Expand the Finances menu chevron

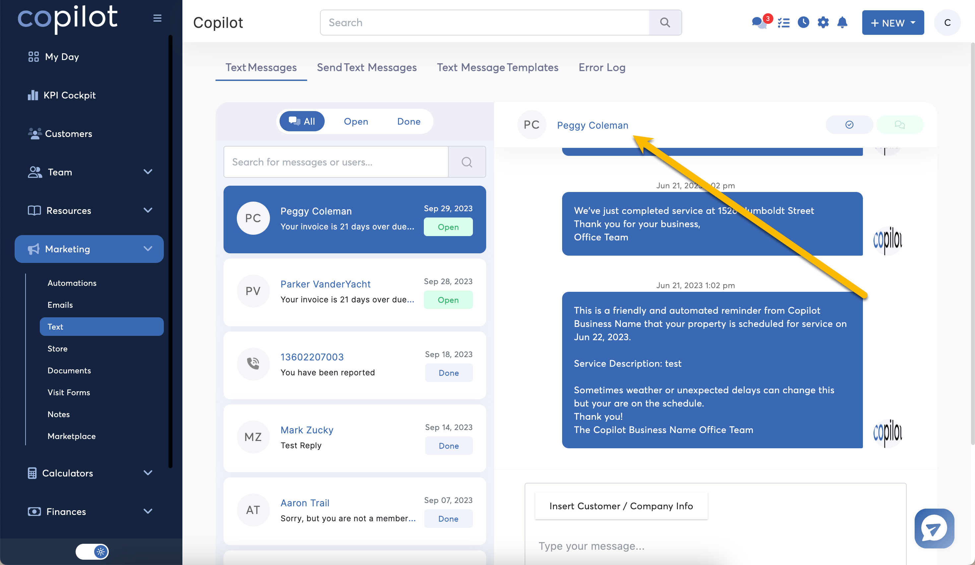click(x=148, y=511)
